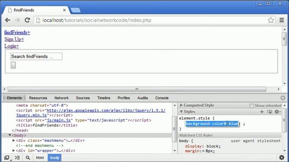Focus the Search findFriends input field
Image resolution: width=289 pixels, height=162 pixels.
pos(36,56)
